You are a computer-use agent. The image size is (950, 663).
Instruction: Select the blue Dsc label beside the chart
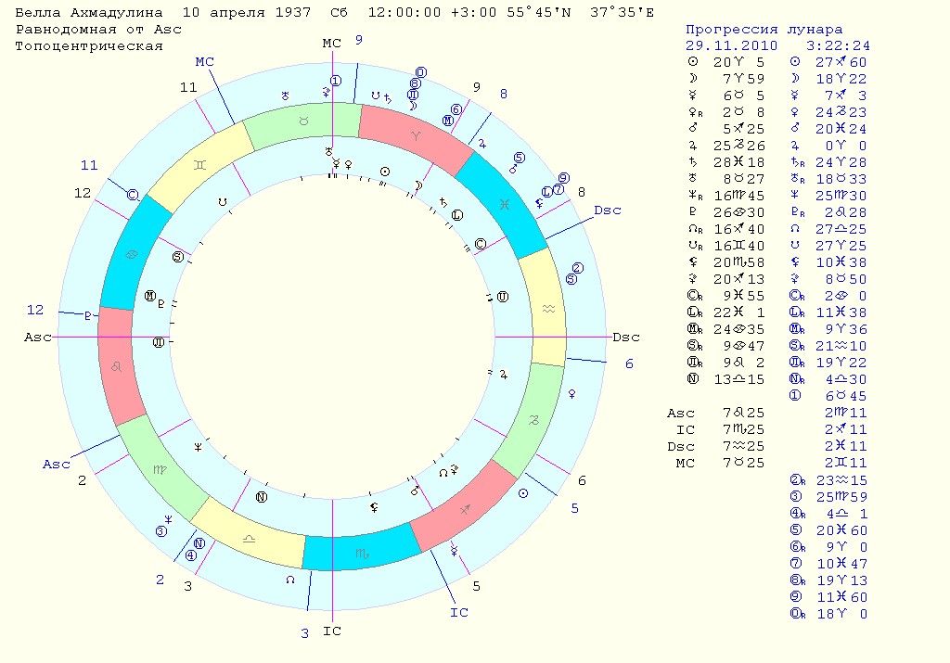(x=608, y=210)
